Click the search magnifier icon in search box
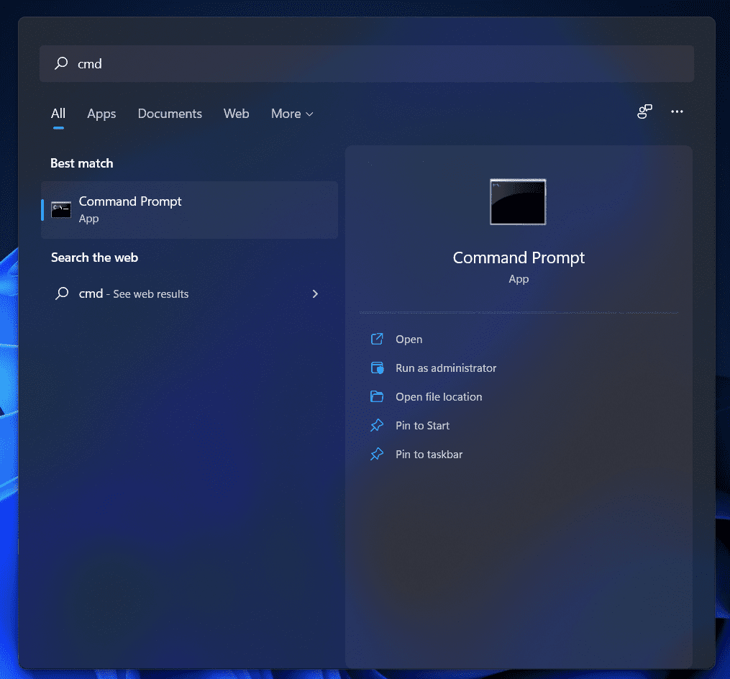Screen dimensions: 730x679 coord(61,63)
